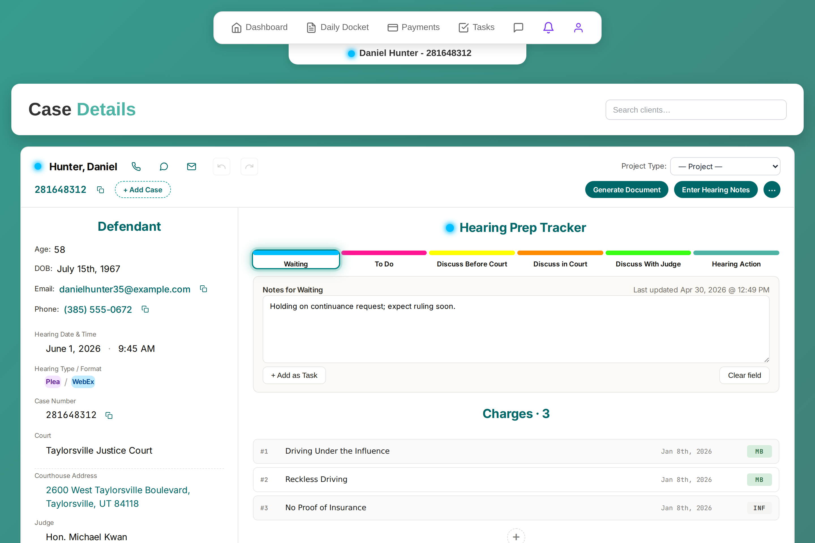Click the blue status dot beside Hunter, Daniel
Viewport: 815px width, 543px height.
click(38, 167)
